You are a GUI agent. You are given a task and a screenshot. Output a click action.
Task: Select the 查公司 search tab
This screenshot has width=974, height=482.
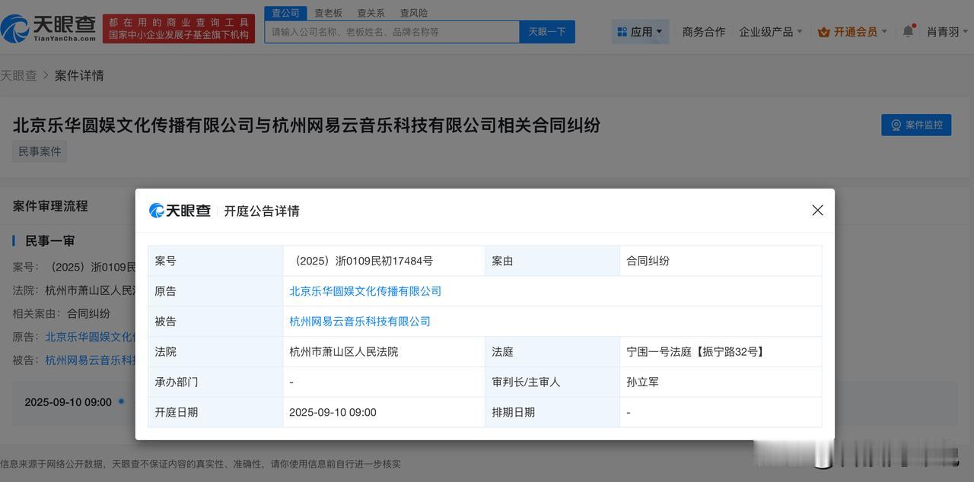pos(285,13)
